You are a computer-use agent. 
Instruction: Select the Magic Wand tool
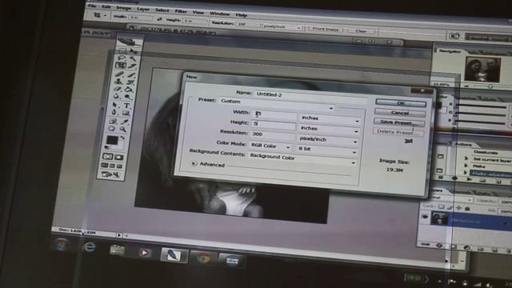(132, 58)
